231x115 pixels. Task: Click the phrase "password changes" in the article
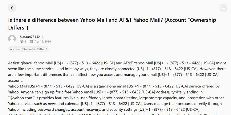point(51,109)
